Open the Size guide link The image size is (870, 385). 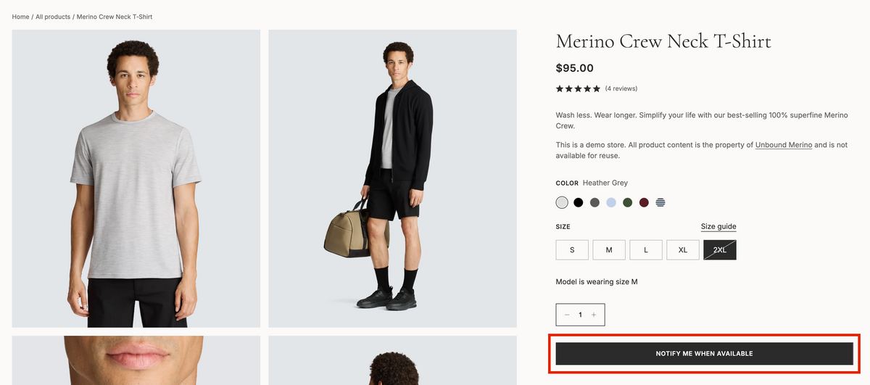click(718, 227)
